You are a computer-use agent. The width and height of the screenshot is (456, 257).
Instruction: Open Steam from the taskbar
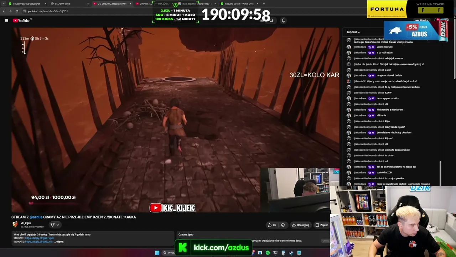(x=291, y=253)
